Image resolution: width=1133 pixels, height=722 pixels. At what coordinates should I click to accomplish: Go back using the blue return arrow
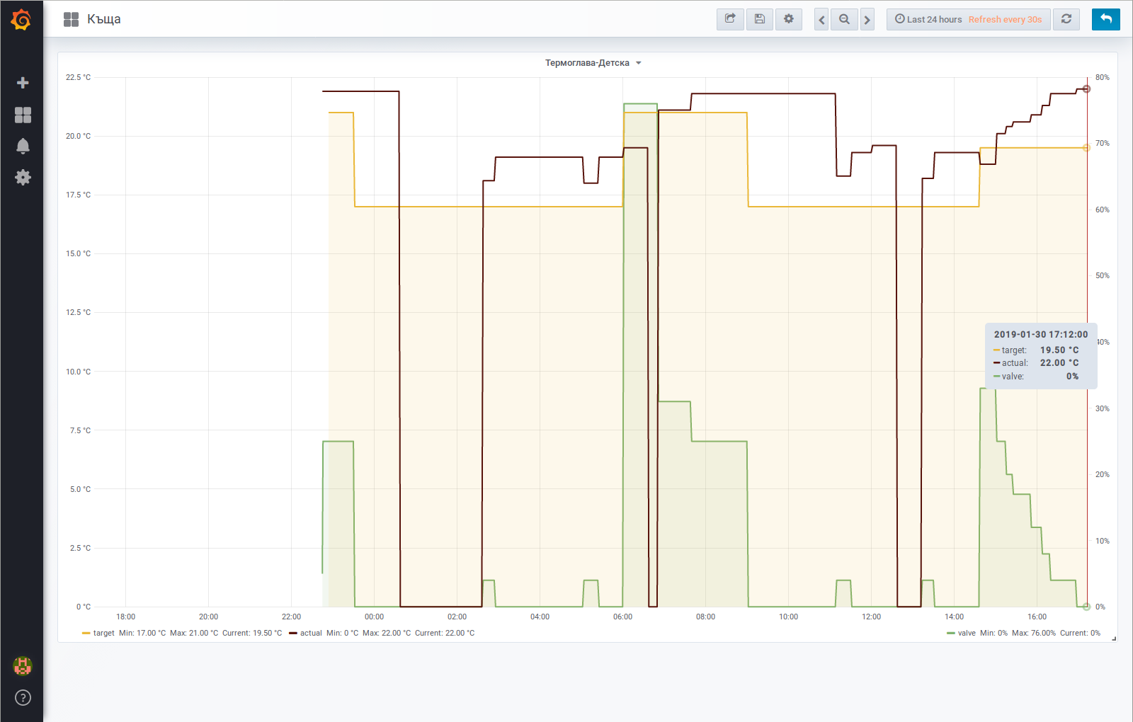pyautogui.click(x=1105, y=19)
